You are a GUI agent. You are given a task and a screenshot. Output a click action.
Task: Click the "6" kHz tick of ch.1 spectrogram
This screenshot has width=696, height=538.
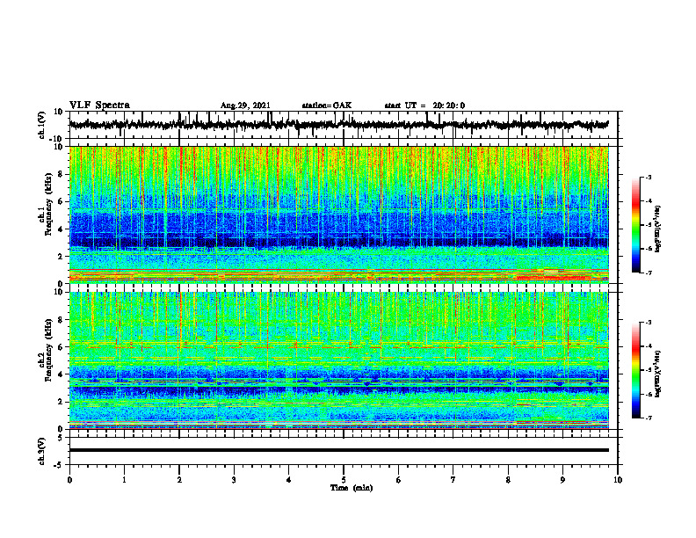pyautogui.click(x=61, y=201)
